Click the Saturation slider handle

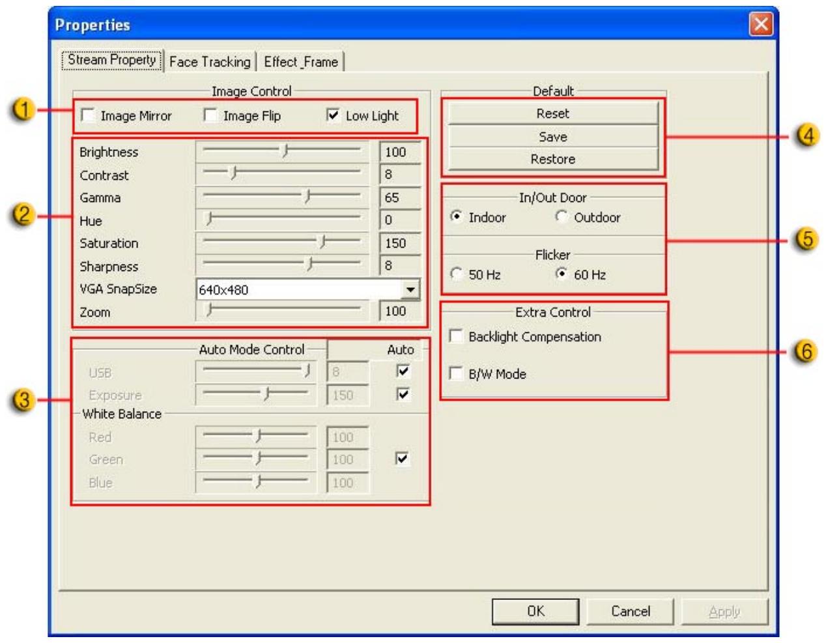(x=322, y=242)
